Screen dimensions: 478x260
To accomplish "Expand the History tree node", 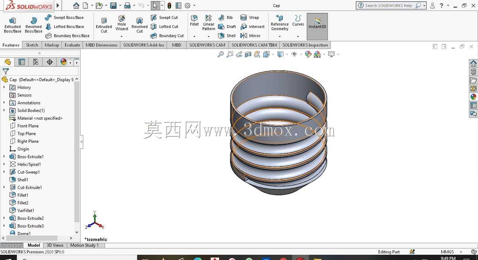I will tap(4, 87).
